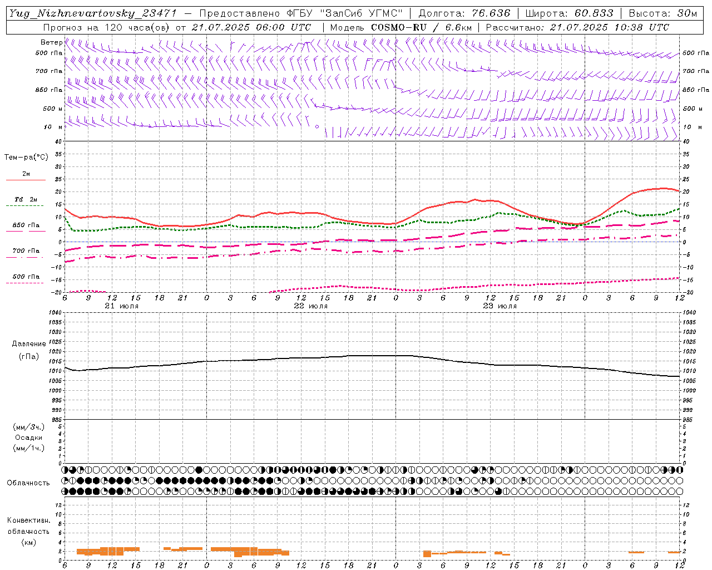This screenshot has height=570, width=712.
Task: Click the Td 2м legend entry
Action: (x=26, y=199)
